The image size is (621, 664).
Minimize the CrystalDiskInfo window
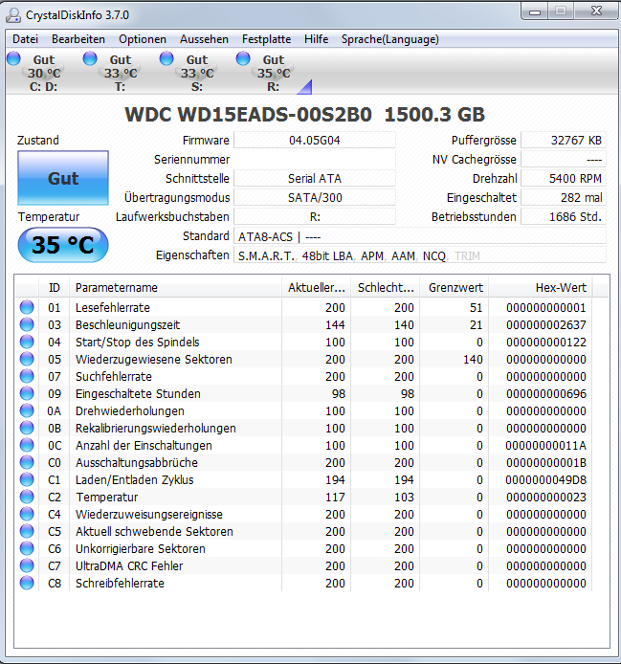point(535,11)
